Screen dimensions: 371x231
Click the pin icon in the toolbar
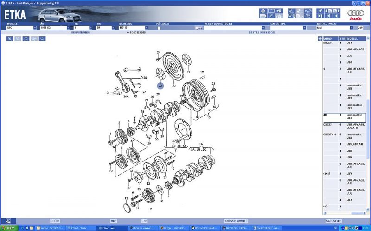[320, 11]
